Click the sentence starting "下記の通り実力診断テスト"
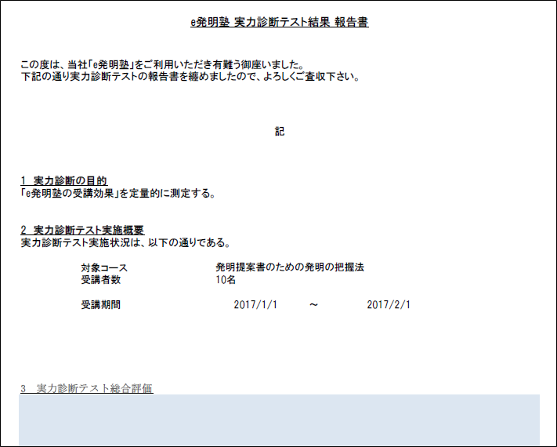 pyautogui.click(x=190, y=78)
